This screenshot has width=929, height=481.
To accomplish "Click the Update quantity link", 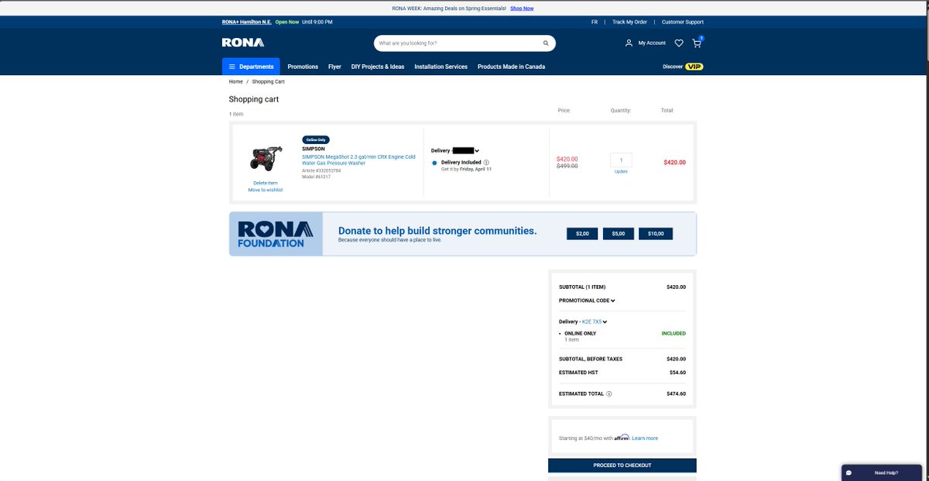I will click(x=621, y=171).
